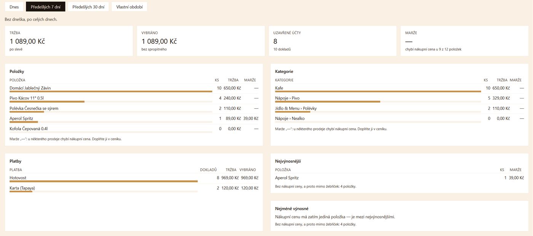Click the 1 089,00 Kč value under Vybráno
533x236 pixels.
click(159, 41)
